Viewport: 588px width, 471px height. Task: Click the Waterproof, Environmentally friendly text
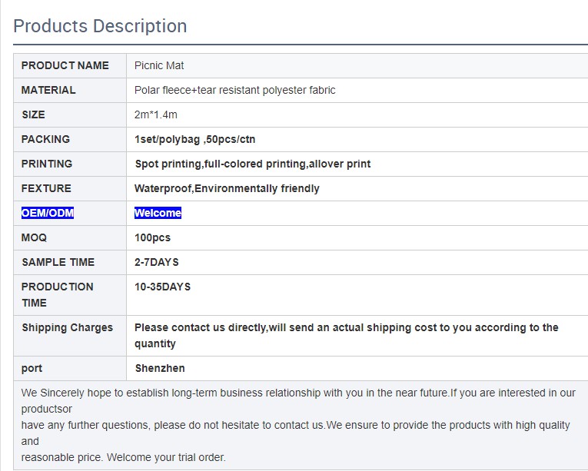pos(227,188)
